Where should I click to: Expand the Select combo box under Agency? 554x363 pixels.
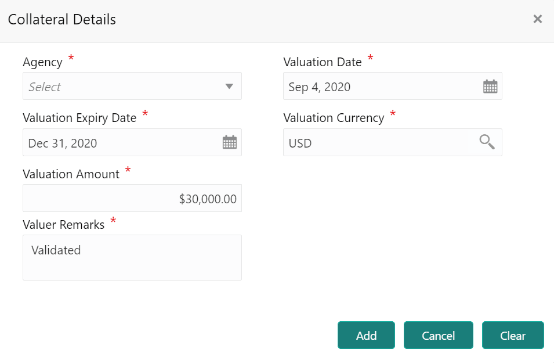coord(132,85)
